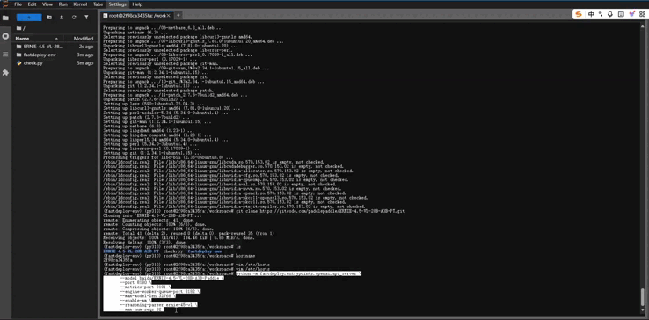Viewport: 649px width, 320px height.
Task: Open the View menu
Action: click(x=47, y=4)
